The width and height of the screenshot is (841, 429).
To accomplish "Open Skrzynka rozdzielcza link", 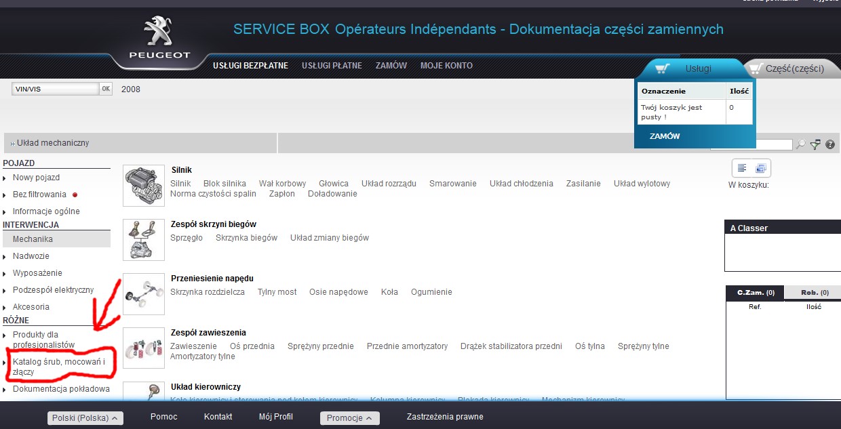I will click(208, 292).
